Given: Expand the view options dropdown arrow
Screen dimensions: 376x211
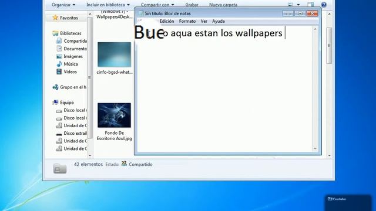Looking at the screenshot, I should (298, 5).
